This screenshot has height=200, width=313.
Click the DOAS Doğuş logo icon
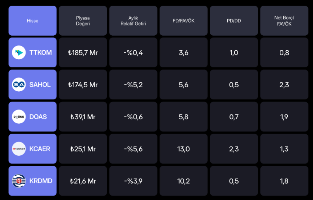click(x=19, y=117)
